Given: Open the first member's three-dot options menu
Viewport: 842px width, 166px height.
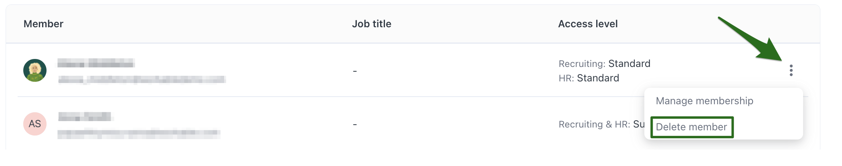Looking at the screenshot, I should point(791,71).
